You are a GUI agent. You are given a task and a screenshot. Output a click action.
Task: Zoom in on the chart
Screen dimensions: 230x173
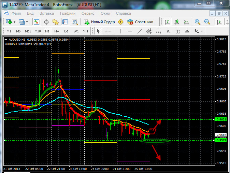tap(198, 22)
